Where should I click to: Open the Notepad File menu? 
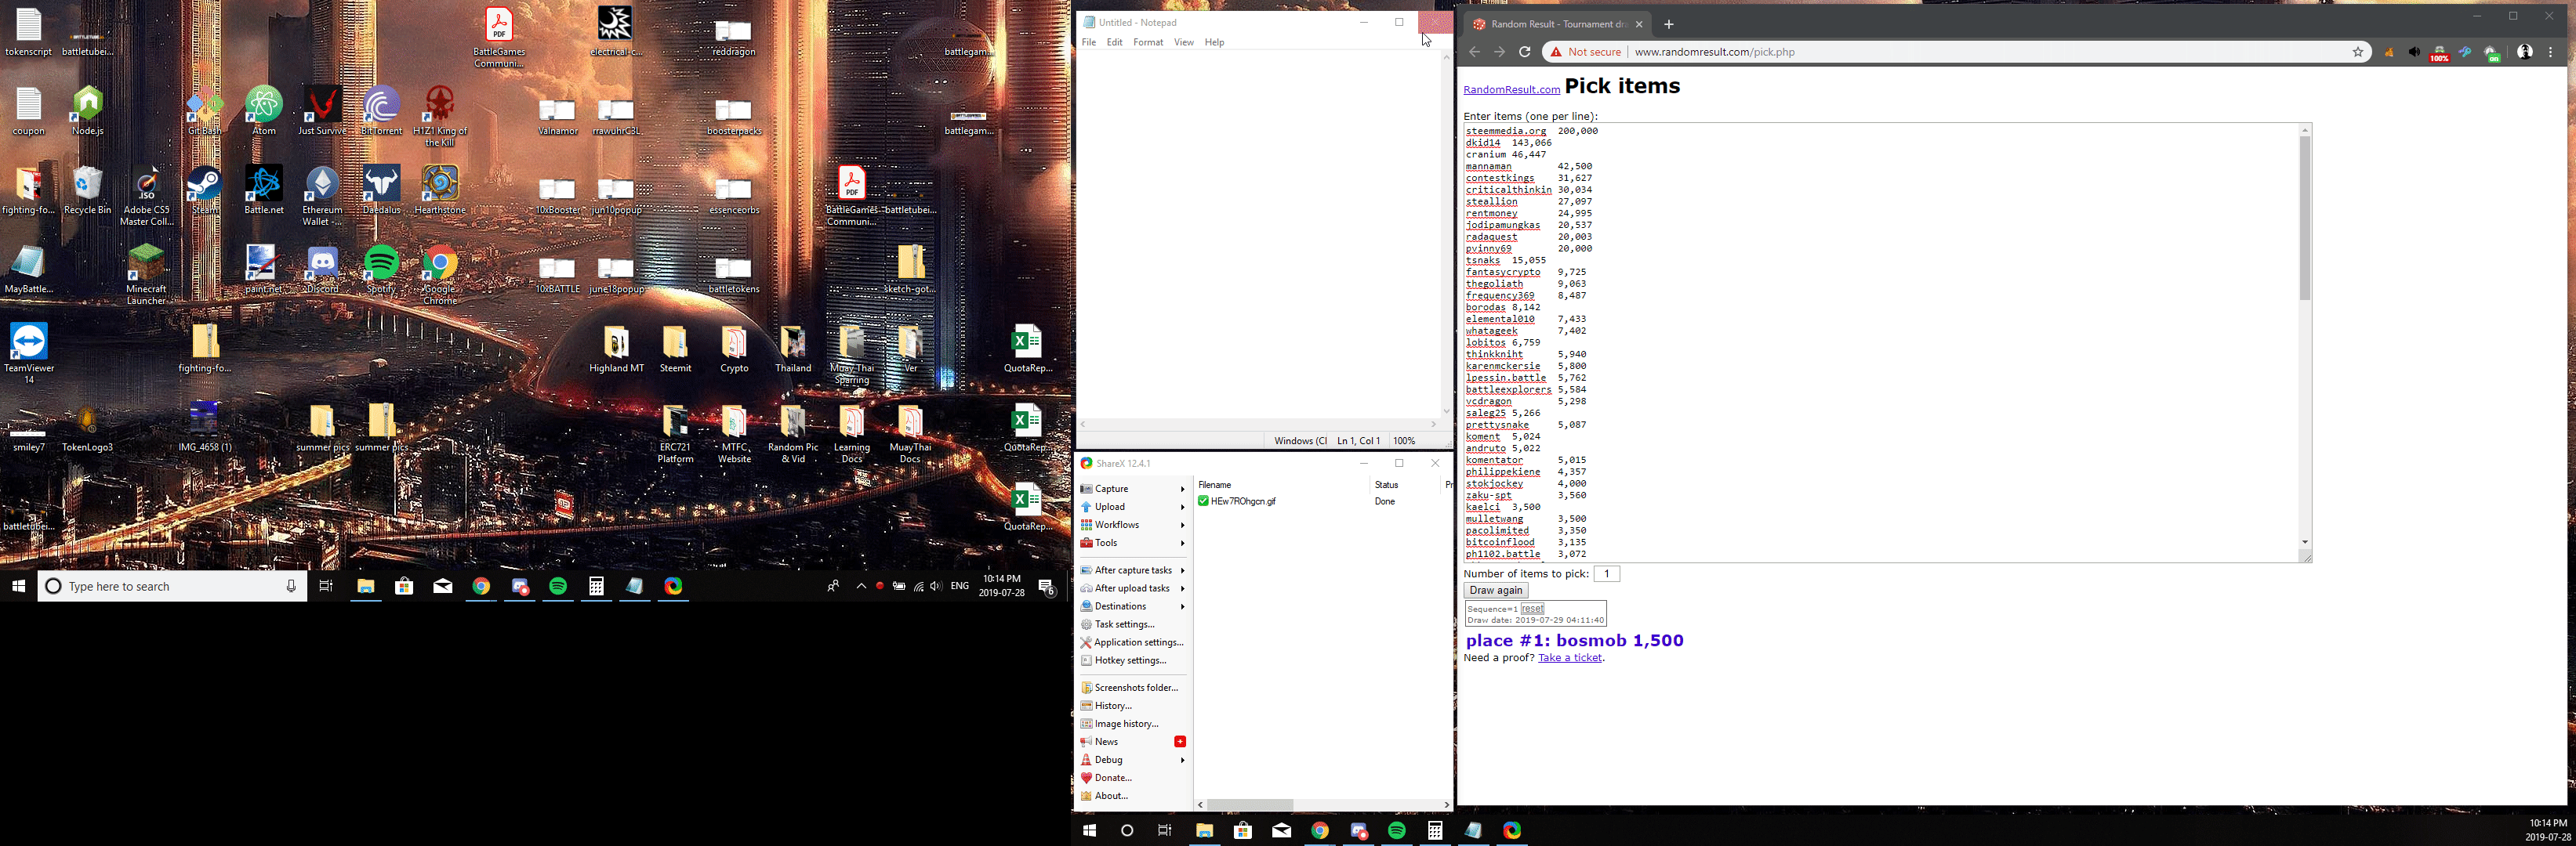[x=1088, y=42]
